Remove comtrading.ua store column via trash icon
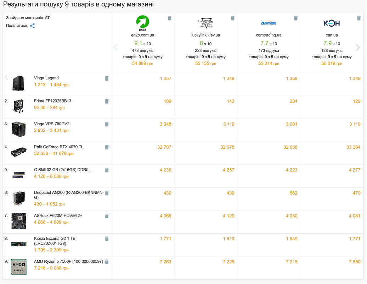 296,18
